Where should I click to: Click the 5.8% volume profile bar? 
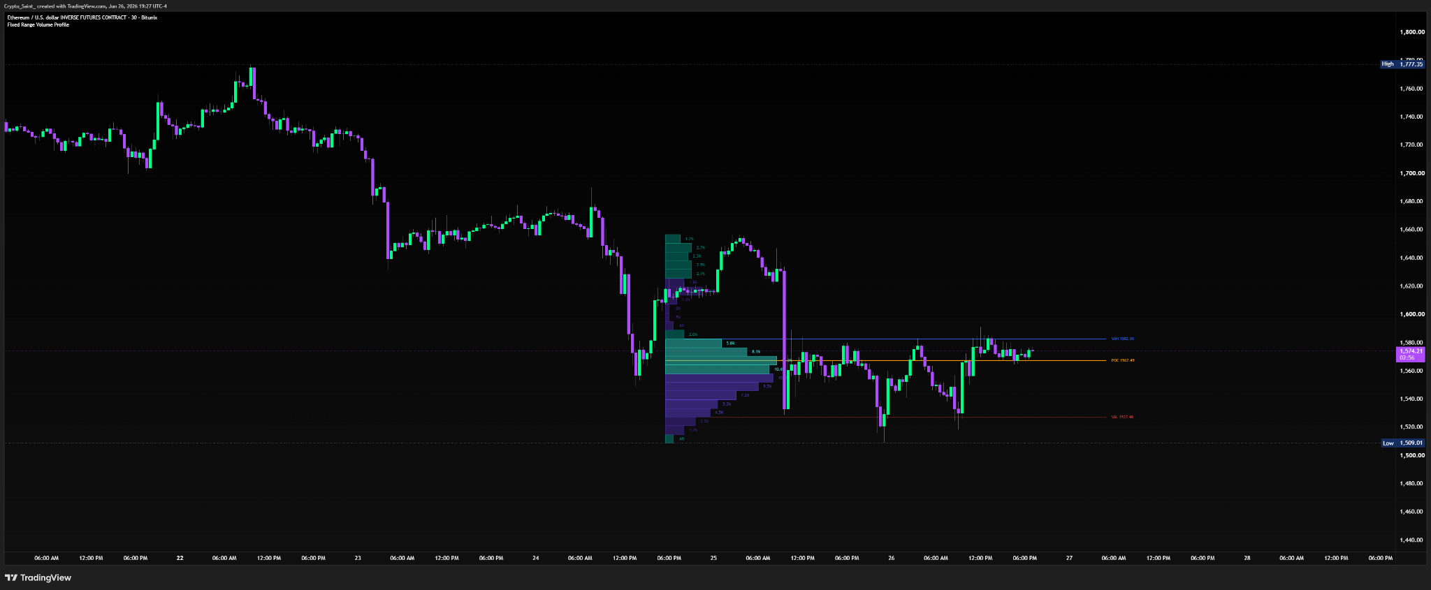[x=693, y=344]
